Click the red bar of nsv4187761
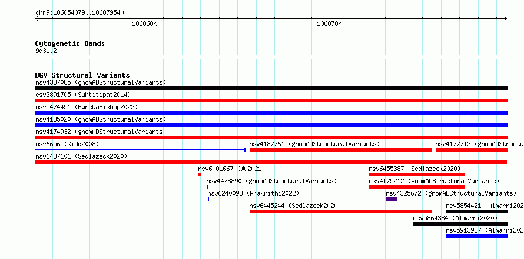 tap(340, 150)
